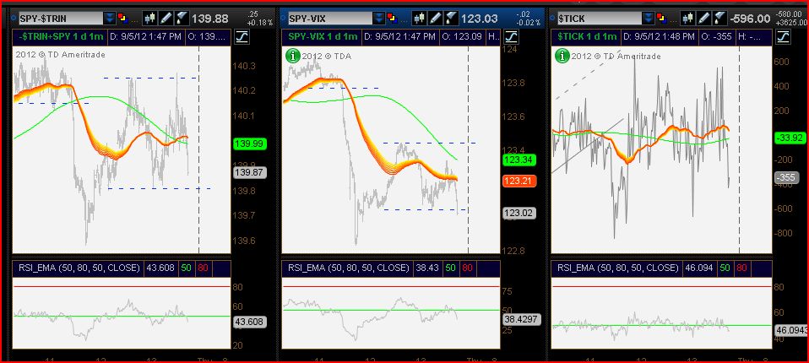Image resolution: width=809 pixels, height=363 pixels.
Task: Open chart style icon in $TICK panel
Action: coord(688,19)
